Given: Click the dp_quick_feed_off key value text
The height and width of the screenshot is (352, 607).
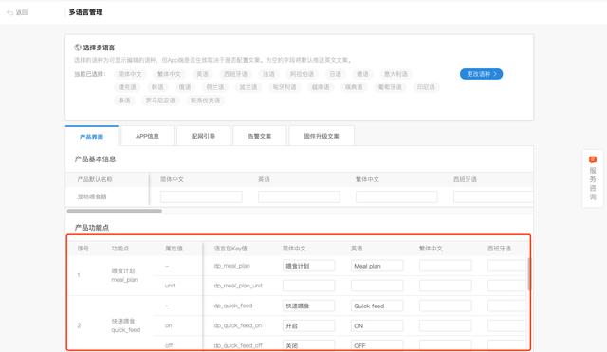Looking at the screenshot, I should [238, 345].
